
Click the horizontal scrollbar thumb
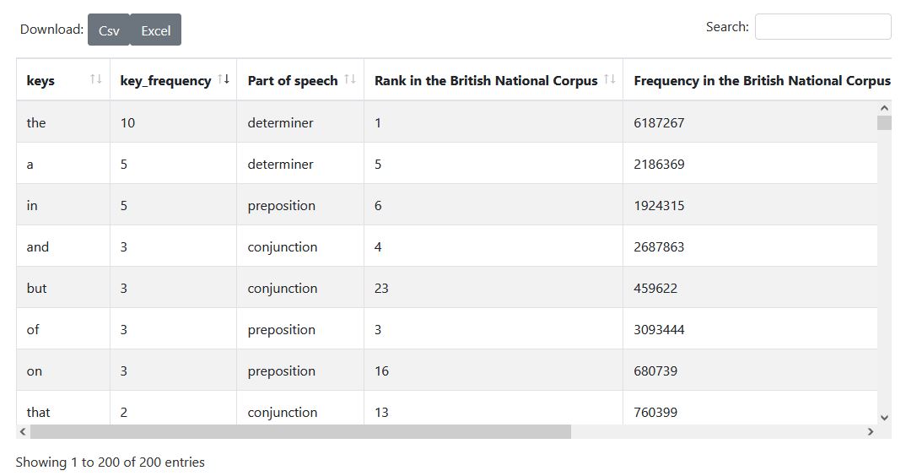coord(300,432)
